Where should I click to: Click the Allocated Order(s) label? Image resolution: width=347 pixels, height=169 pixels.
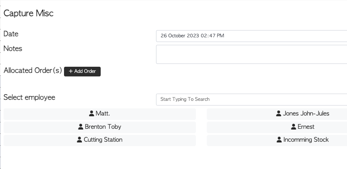click(33, 70)
